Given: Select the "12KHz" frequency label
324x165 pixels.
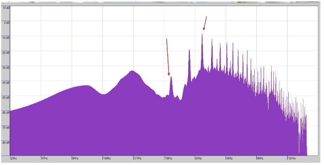Looking at the screenshot, I should 292,159.
